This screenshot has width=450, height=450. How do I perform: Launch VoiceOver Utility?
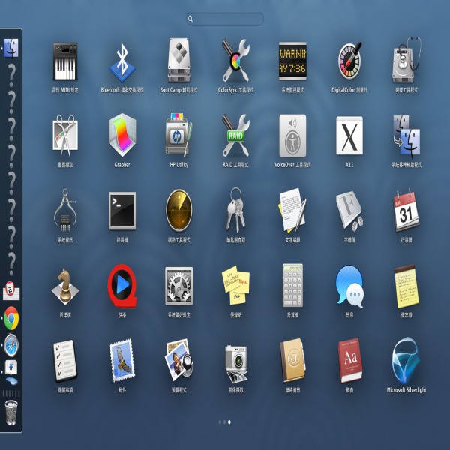point(292,136)
